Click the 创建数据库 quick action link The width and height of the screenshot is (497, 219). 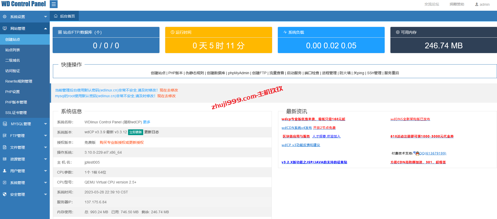click(x=216, y=73)
